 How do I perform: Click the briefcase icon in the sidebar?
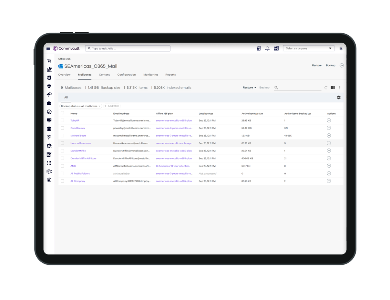coord(49,103)
